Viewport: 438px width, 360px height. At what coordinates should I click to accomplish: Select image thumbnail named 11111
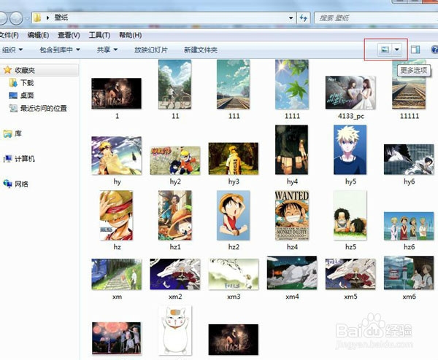[x=409, y=85]
